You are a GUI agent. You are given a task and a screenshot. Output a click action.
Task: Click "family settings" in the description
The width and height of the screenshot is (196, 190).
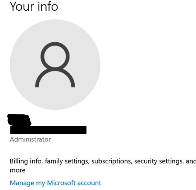(x=67, y=161)
